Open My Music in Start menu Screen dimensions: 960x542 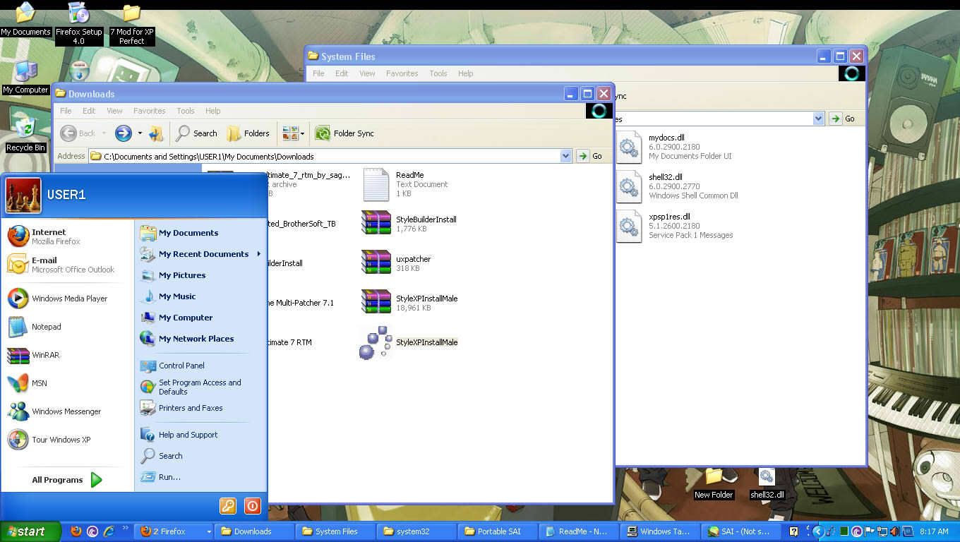pos(200,296)
